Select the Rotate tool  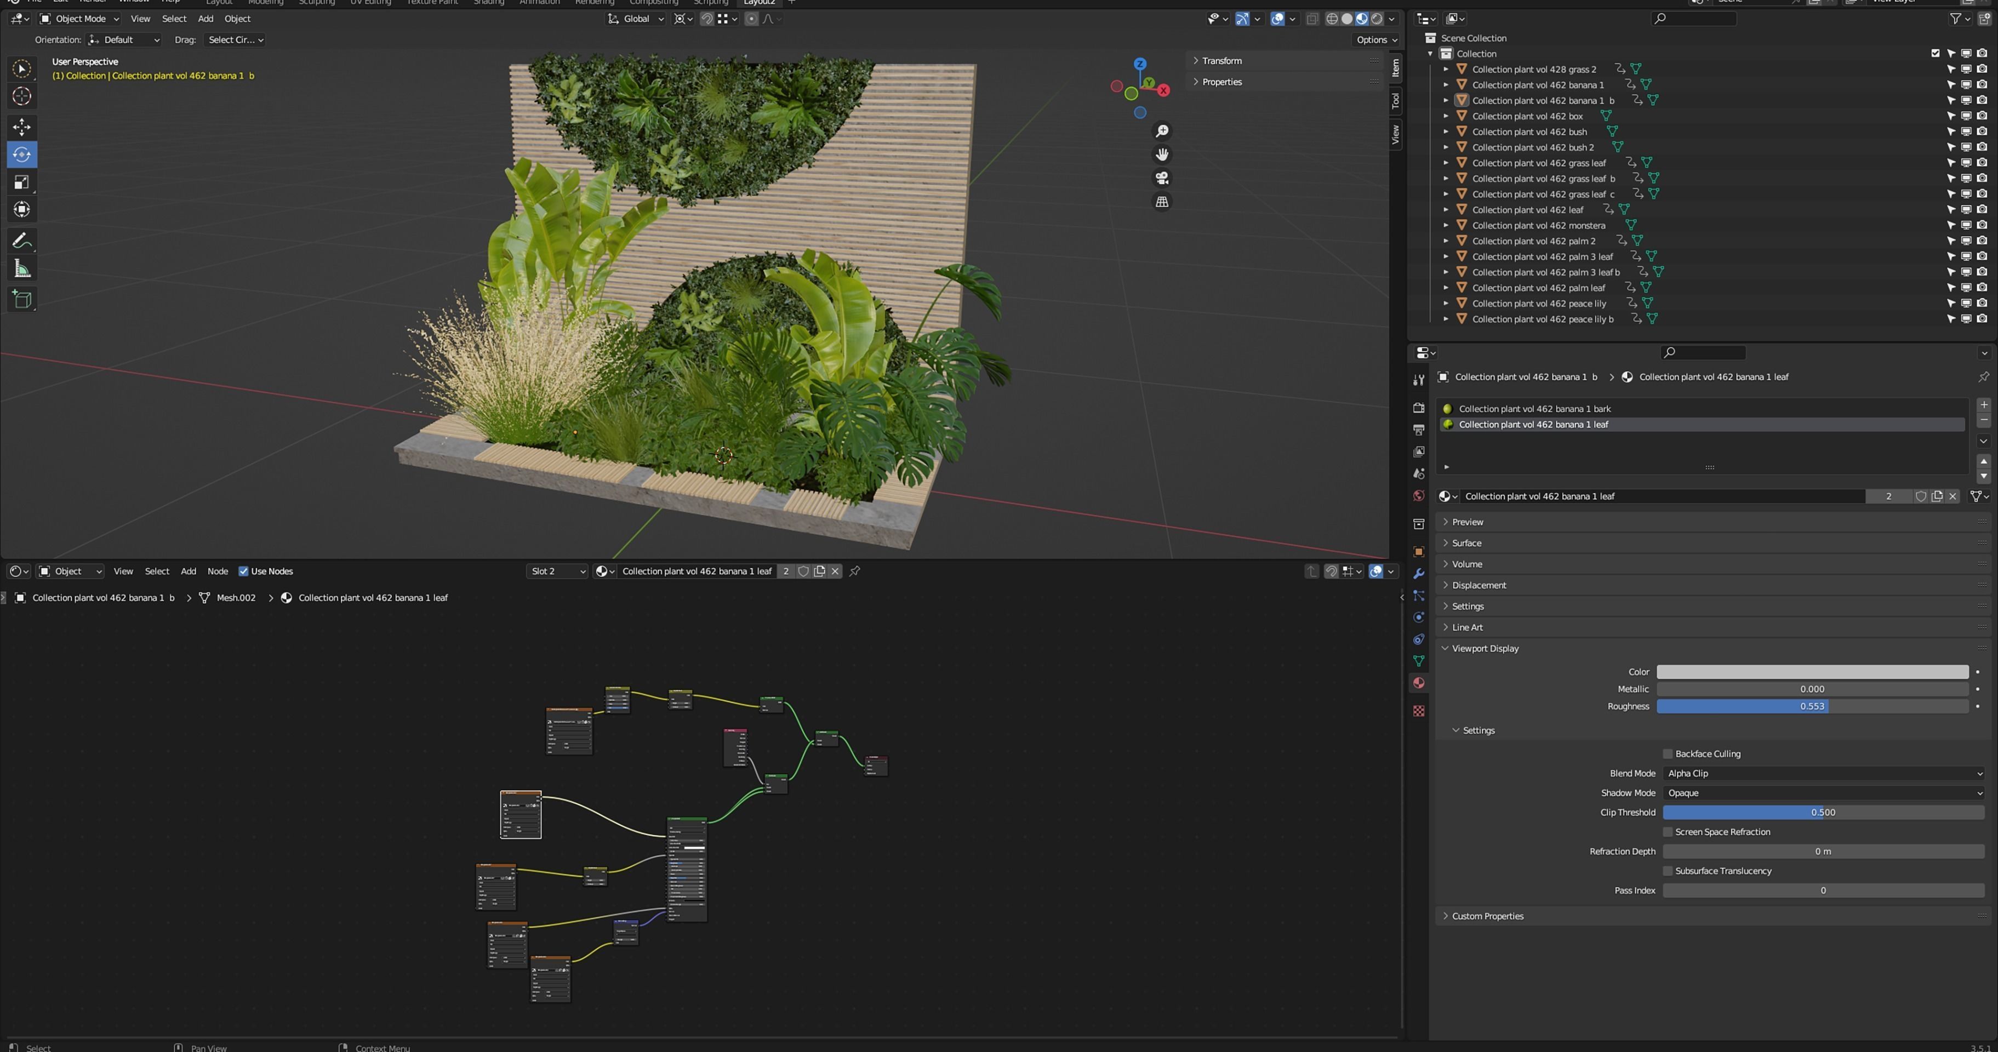point(22,155)
